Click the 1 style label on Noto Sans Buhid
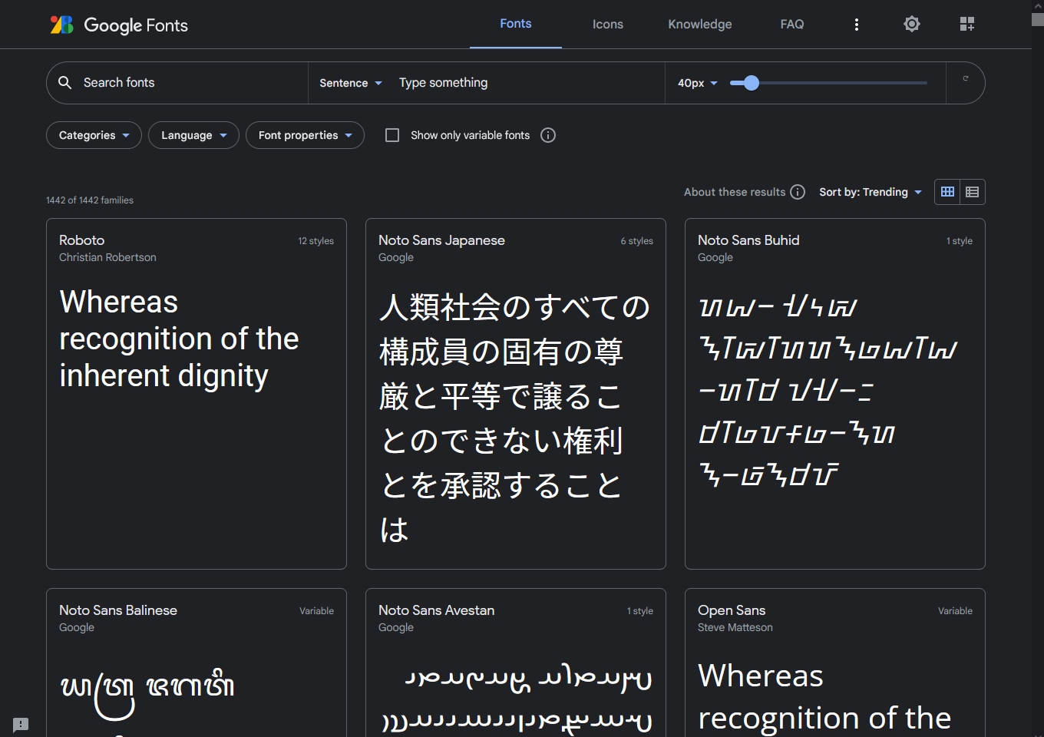Image resolution: width=1044 pixels, height=737 pixels. click(x=960, y=241)
